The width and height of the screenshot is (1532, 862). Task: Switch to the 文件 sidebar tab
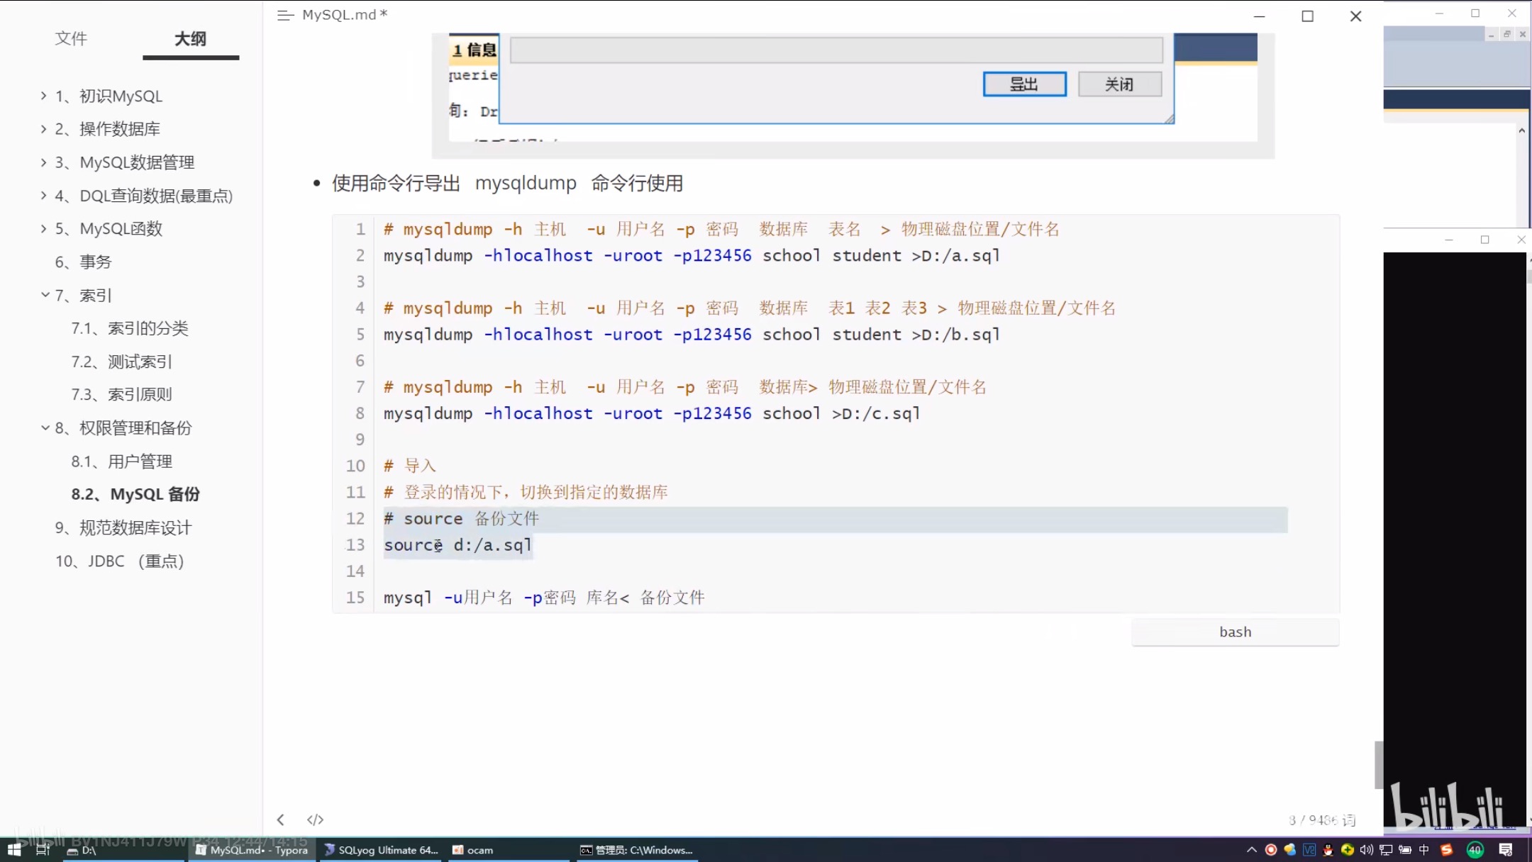[71, 39]
